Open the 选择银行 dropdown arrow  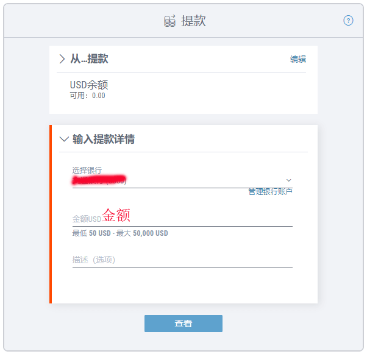coord(289,180)
